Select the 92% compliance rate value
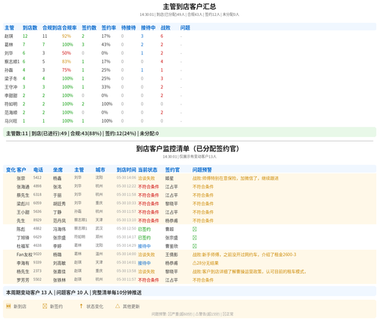The height and width of the screenshot is (331, 379). coord(67,36)
